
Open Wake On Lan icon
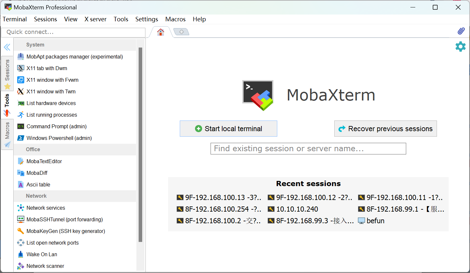(x=21, y=254)
